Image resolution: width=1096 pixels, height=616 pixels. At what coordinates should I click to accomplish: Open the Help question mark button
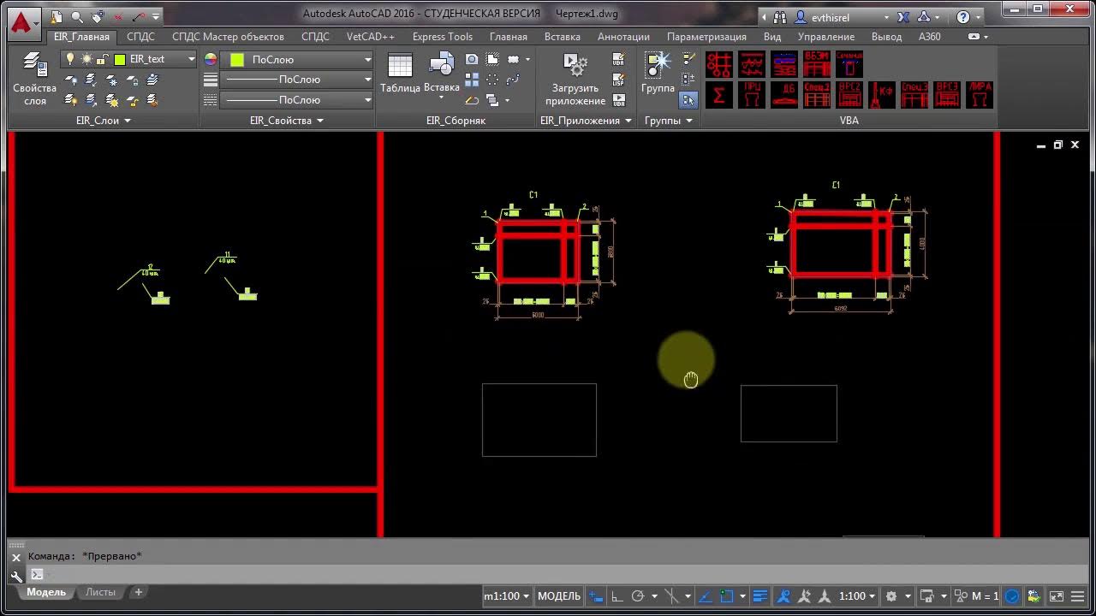point(963,16)
